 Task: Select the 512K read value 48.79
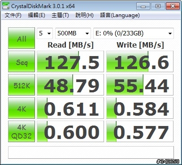(x=70, y=85)
